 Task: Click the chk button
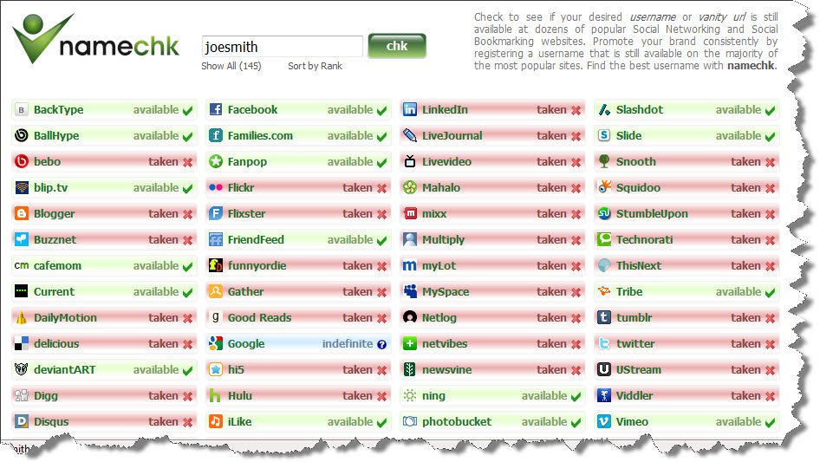(397, 46)
